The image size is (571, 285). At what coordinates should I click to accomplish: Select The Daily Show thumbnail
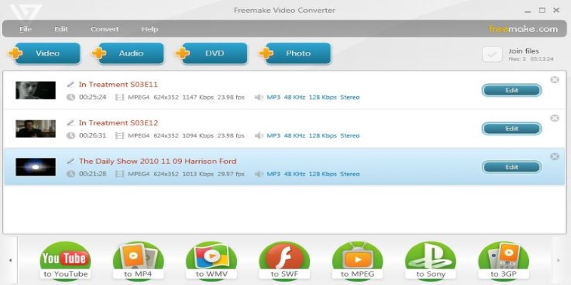[35, 167]
